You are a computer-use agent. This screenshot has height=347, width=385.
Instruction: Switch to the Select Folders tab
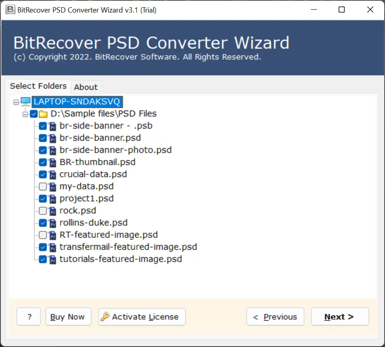click(x=38, y=86)
